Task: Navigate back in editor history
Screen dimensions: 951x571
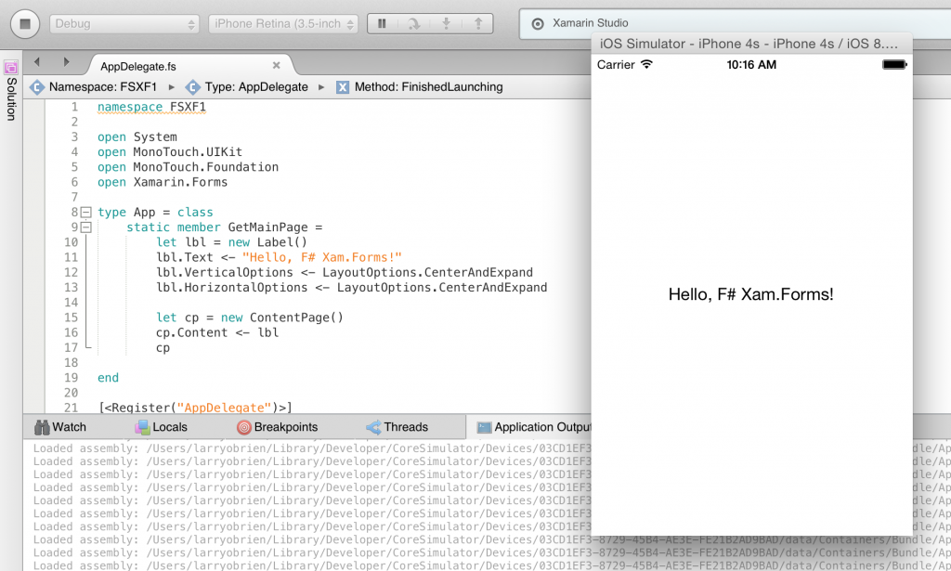Action: [37, 62]
